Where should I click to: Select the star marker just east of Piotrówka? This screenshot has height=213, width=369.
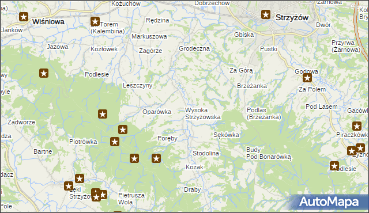(115, 142)
